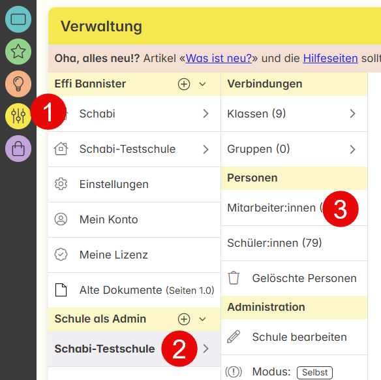Collapse the Effi Bannister section chevron
Image resolution: width=381 pixels, height=380 pixels.
pos(202,84)
